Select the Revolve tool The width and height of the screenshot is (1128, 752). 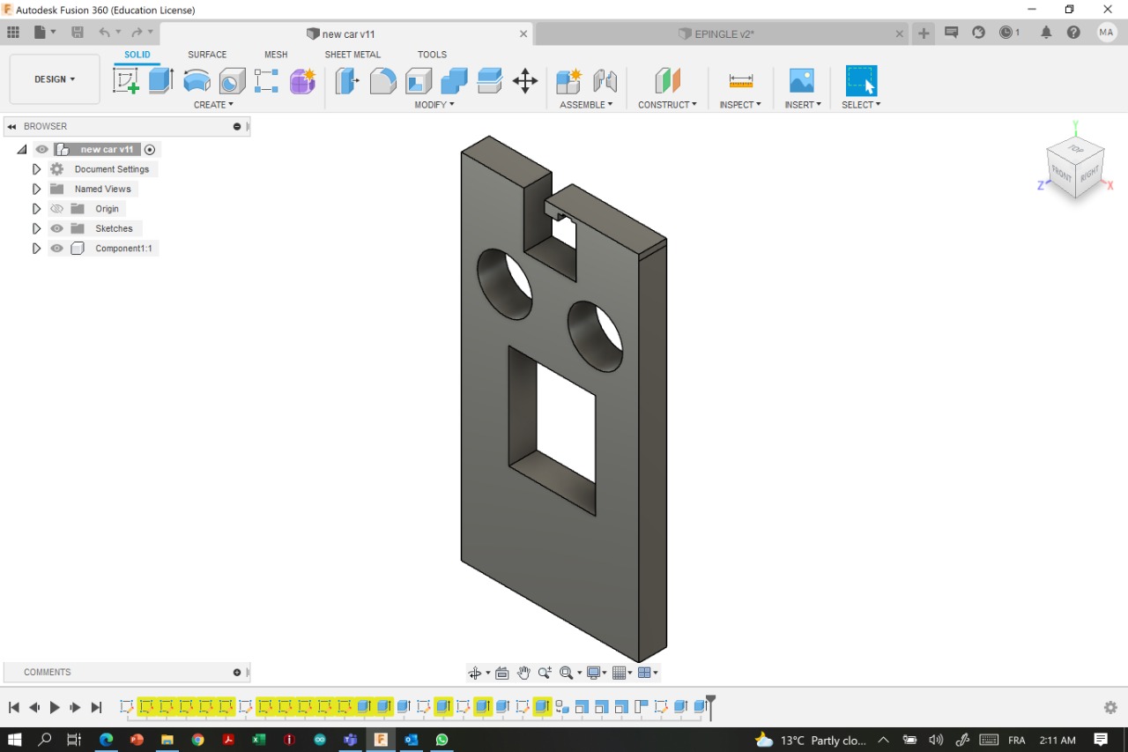197,81
